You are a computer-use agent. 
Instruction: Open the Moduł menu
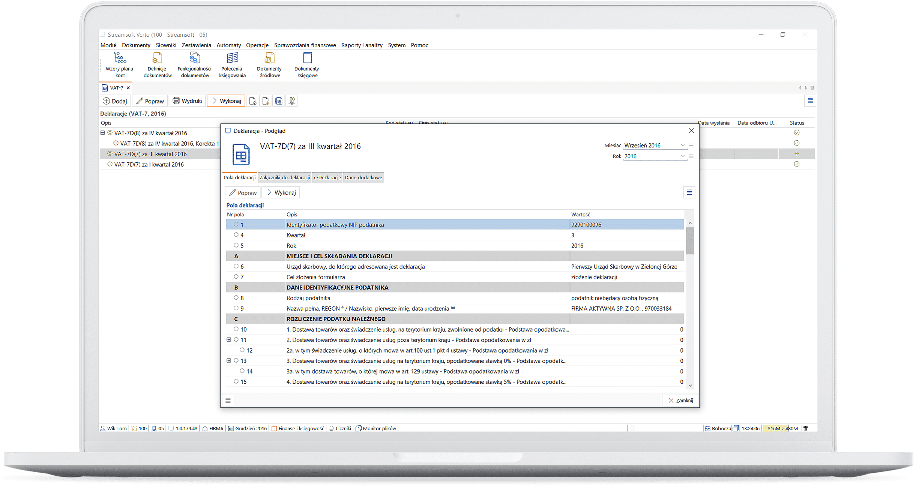[108, 45]
